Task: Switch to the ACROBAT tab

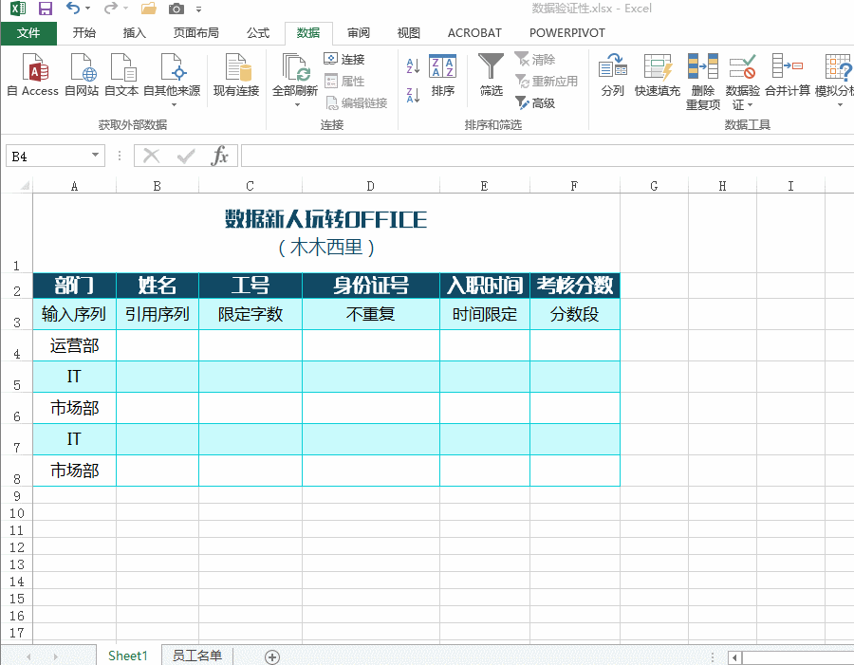Action: click(x=474, y=33)
